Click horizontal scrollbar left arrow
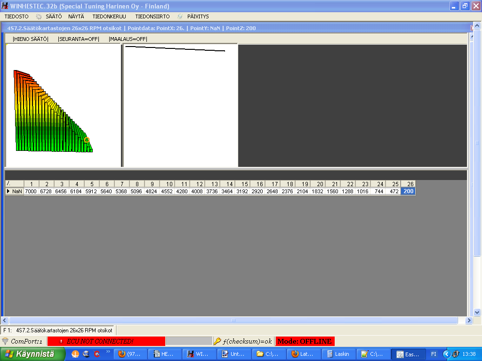This screenshot has height=361, width=482. pyautogui.click(x=4, y=320)
